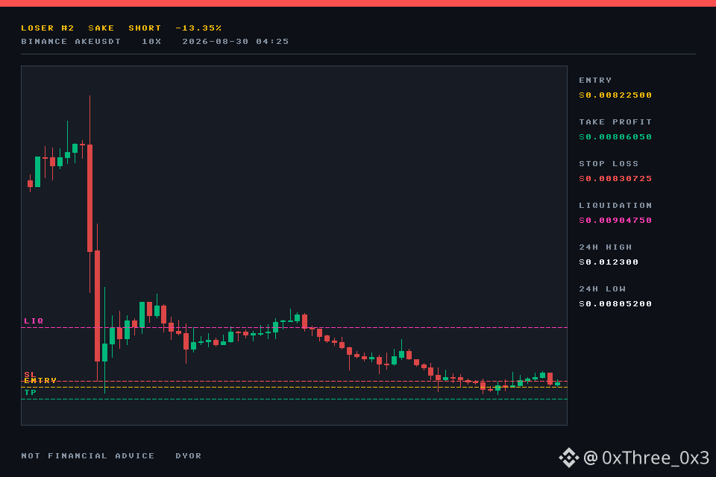The image size is (716, 477).
Task: Click the "SHORT" position label
Action: coord(145,28)
